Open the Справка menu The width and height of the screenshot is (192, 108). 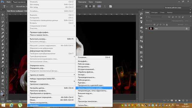click(98, 2)
